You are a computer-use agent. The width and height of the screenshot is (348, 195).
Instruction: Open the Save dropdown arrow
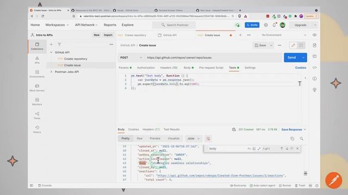(271, 45)
